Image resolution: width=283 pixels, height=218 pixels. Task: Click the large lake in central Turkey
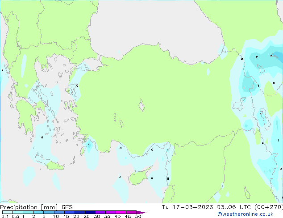point(141,105)
